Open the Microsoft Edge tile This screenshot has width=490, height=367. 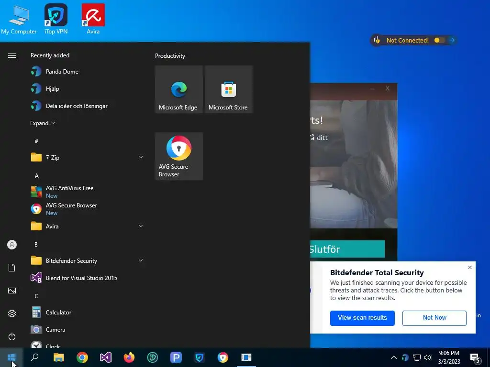(179, 89)
